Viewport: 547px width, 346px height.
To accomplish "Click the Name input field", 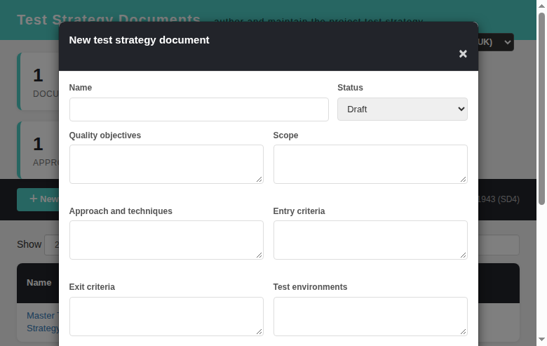I will coord(199,109).
